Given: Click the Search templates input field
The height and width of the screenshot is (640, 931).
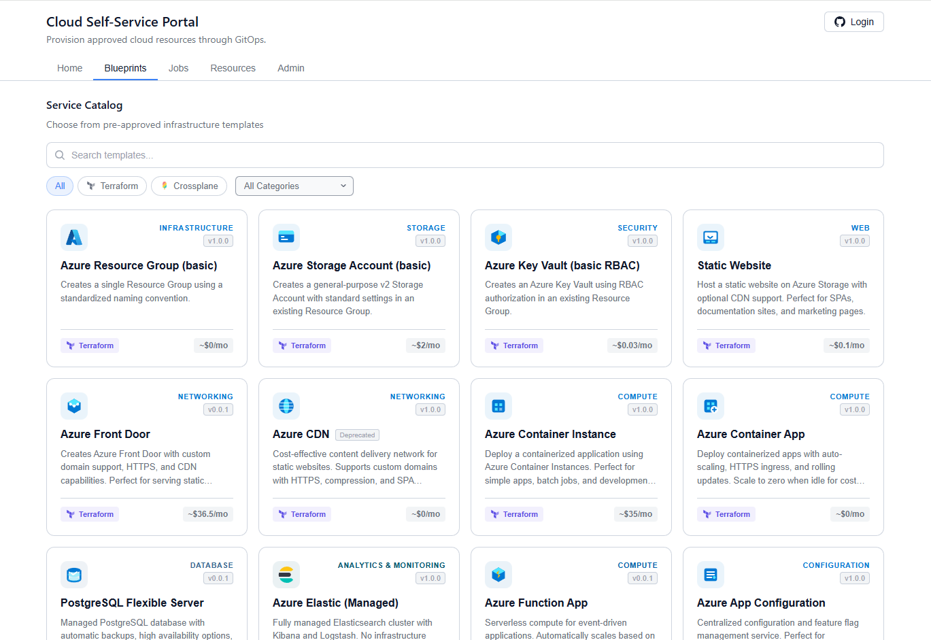Looking at the screenshot, I should pyautogui.click(x=464, y=155).
